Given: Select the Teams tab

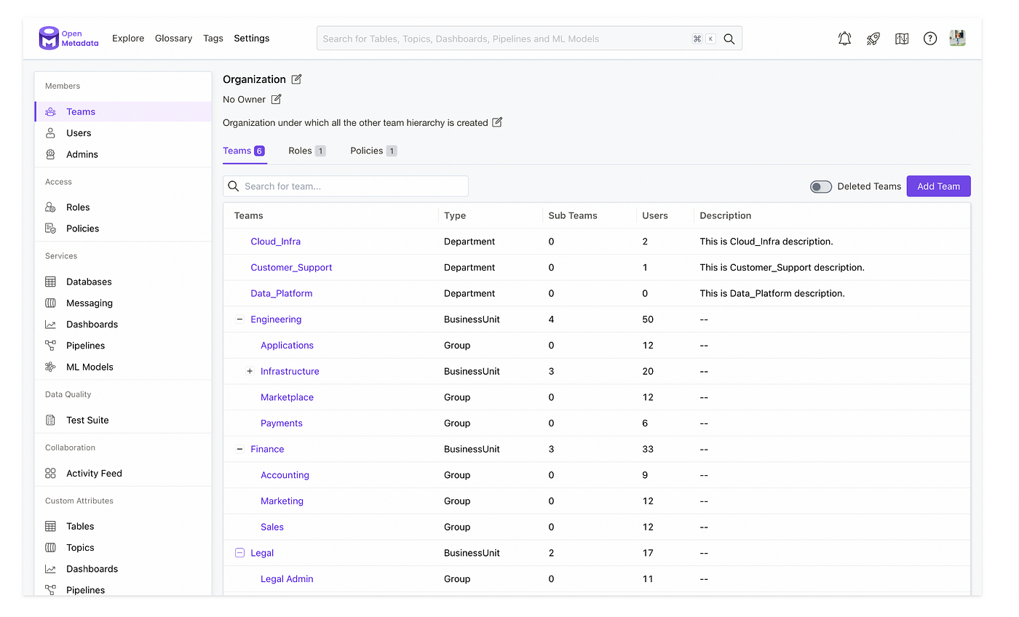Looking at the screenshot, I should coord(245,151).
